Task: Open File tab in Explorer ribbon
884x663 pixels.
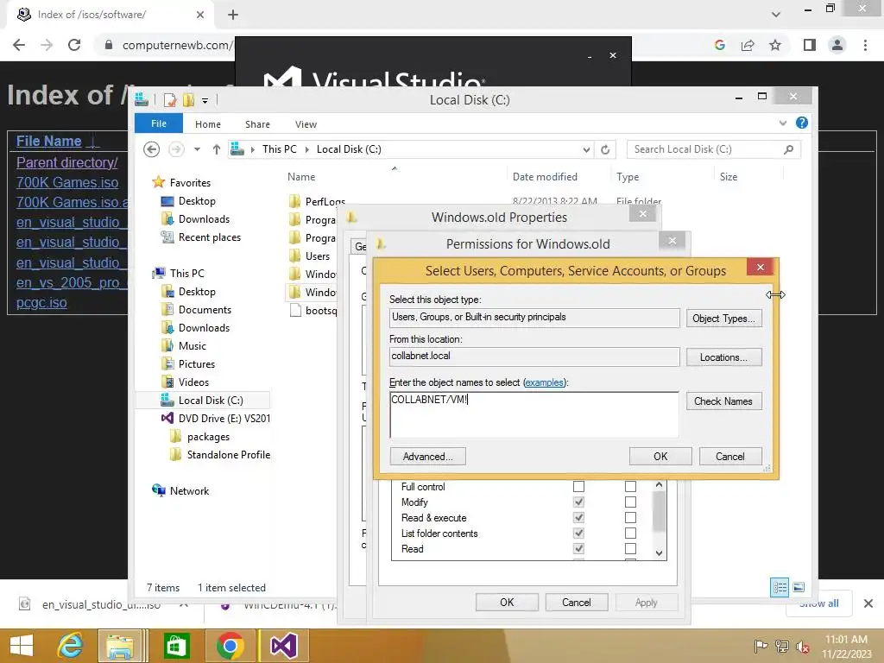Action: click(x=159, y=123)
